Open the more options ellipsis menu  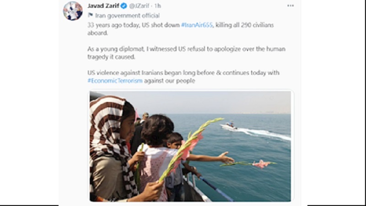[x=291, y=5]
